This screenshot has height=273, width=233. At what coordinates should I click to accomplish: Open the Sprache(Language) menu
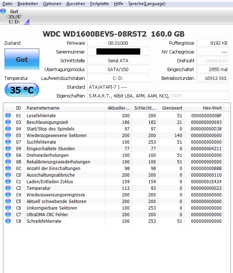point(146,4)
